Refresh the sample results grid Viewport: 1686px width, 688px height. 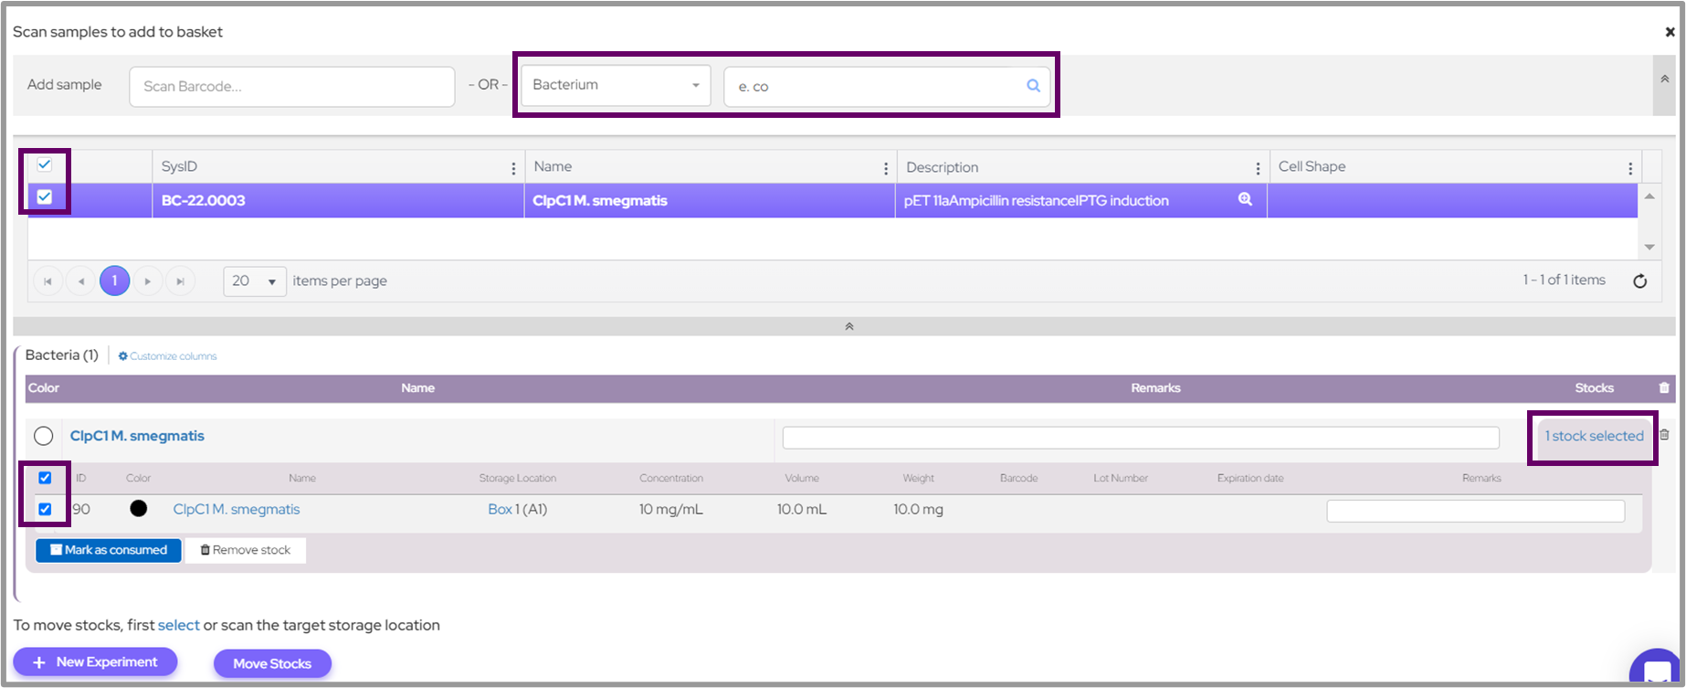(x=1639, y=281)
